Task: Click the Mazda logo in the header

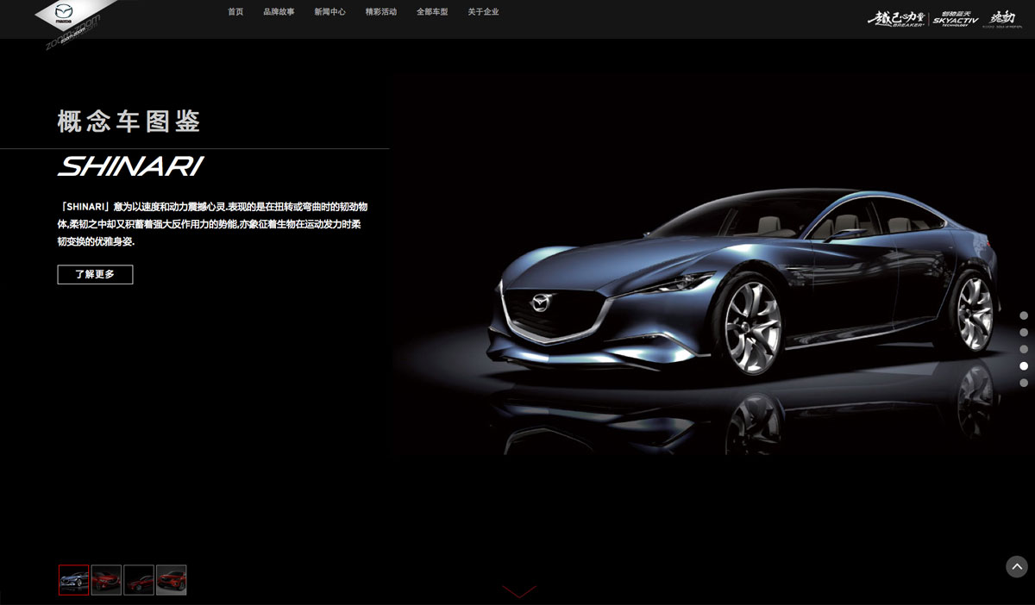Action: 65,15
